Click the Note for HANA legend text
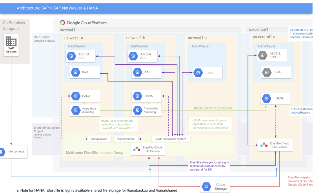313x195 pixels. (x=99, y=190)
